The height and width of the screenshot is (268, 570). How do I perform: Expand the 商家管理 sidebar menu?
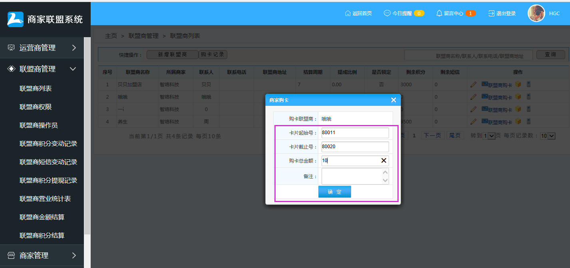(42, 256)
